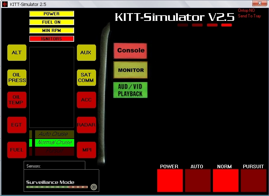Click the bottom POWER red square
This screenshot has width=269, height=196.
click(x=170, y=180)
